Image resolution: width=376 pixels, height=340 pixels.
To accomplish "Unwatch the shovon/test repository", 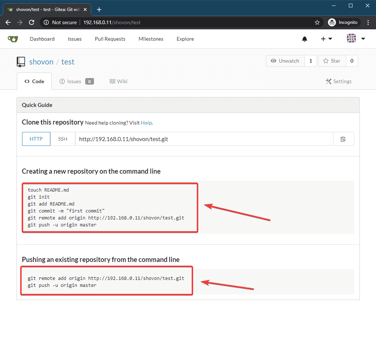I will [285, 61].
